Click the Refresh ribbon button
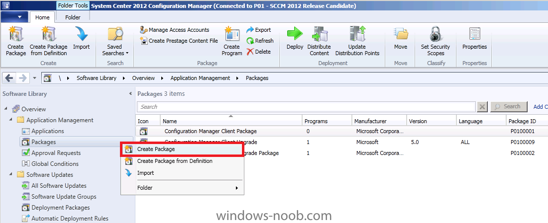Image resolution: width=548 pixels, height=223 pixels. pyautogui.click(x=260, y=41)
